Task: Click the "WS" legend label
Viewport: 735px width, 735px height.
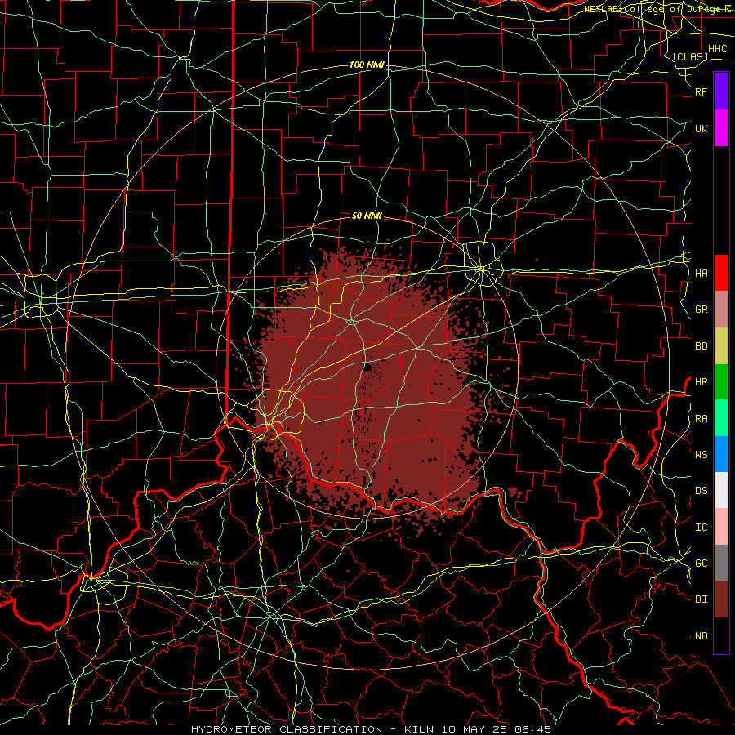Action: pyautogui.click(x=701, y=454)
